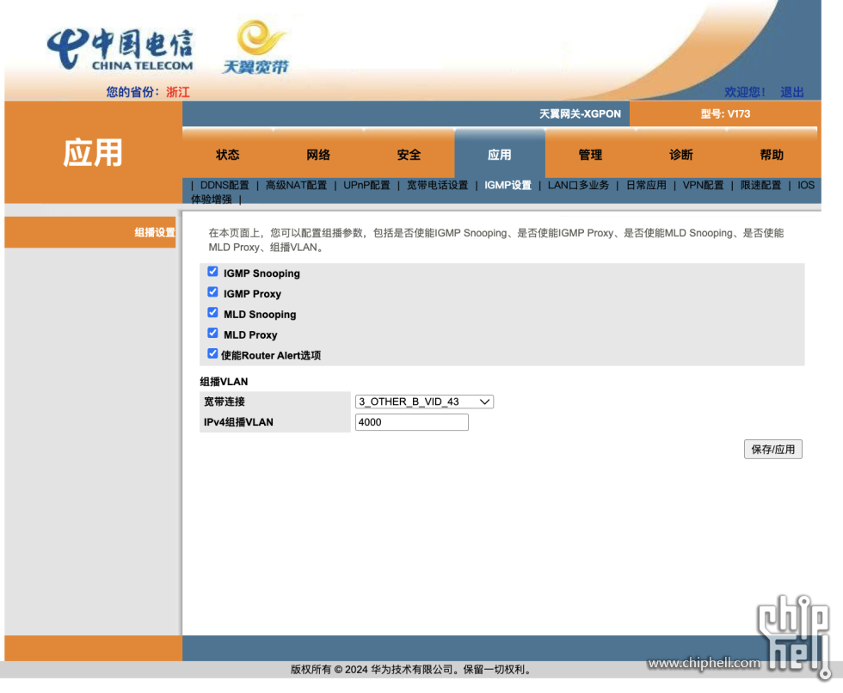Open the 诊断 tab

click(x=681, y=155)
